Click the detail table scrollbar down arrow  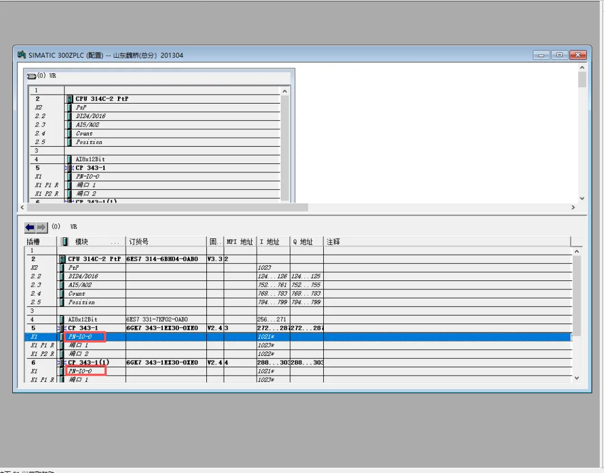[577, 378]
